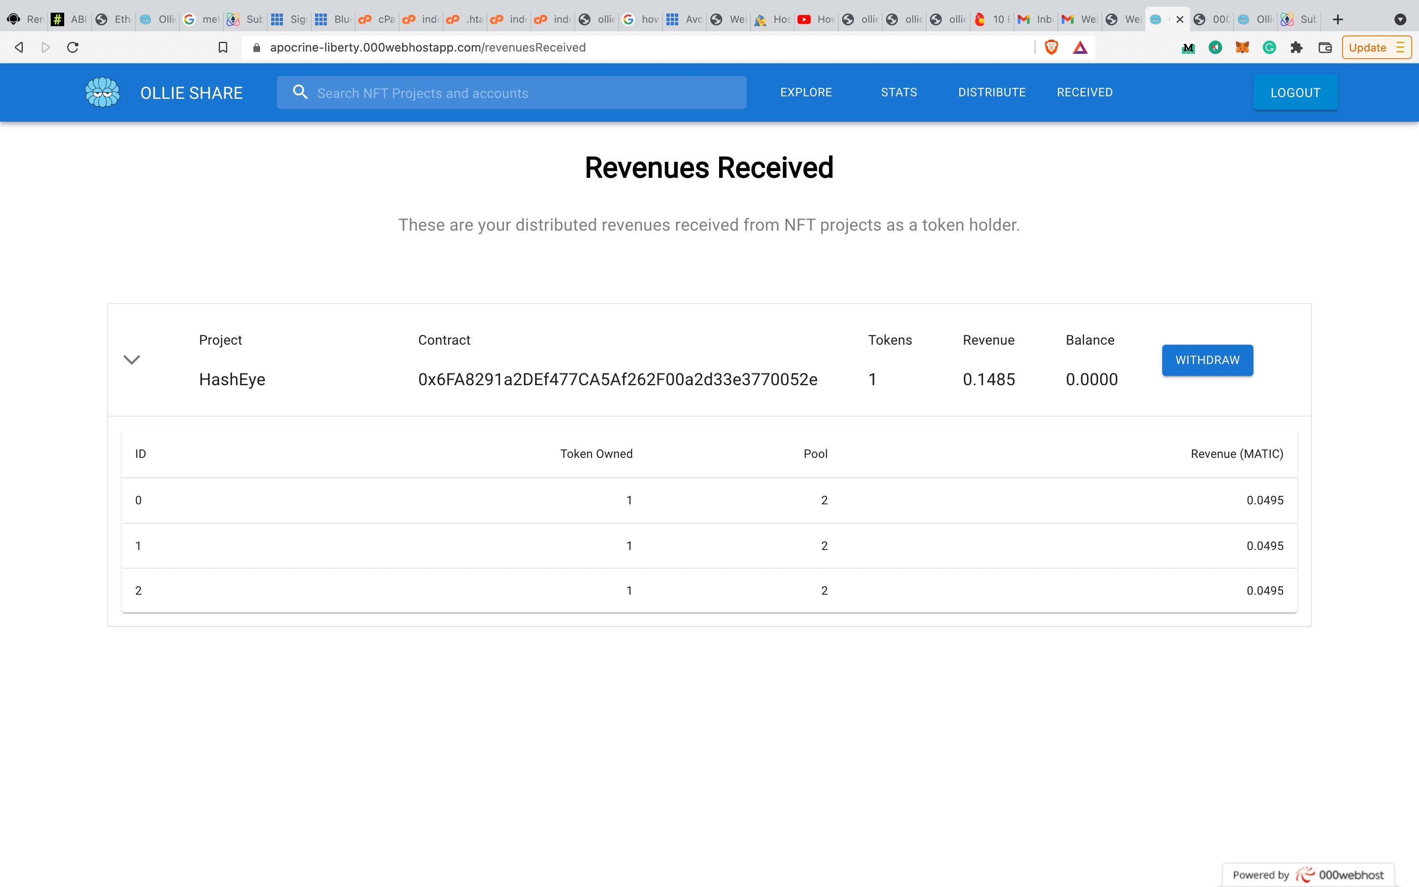Reload the page with refresh icon
Viewport: 1419px width, 887px height.
click(73, 47)
